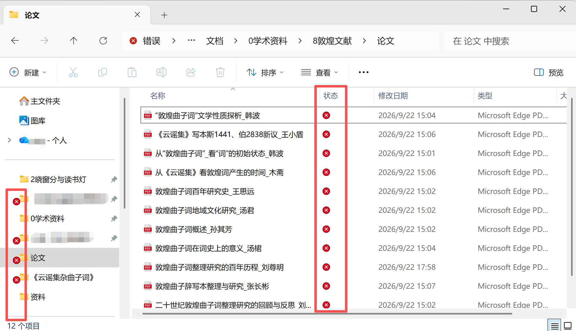Open 主文件夹 in navigation pane
This screenshot has width=576, height=331.
click(40, 101)
